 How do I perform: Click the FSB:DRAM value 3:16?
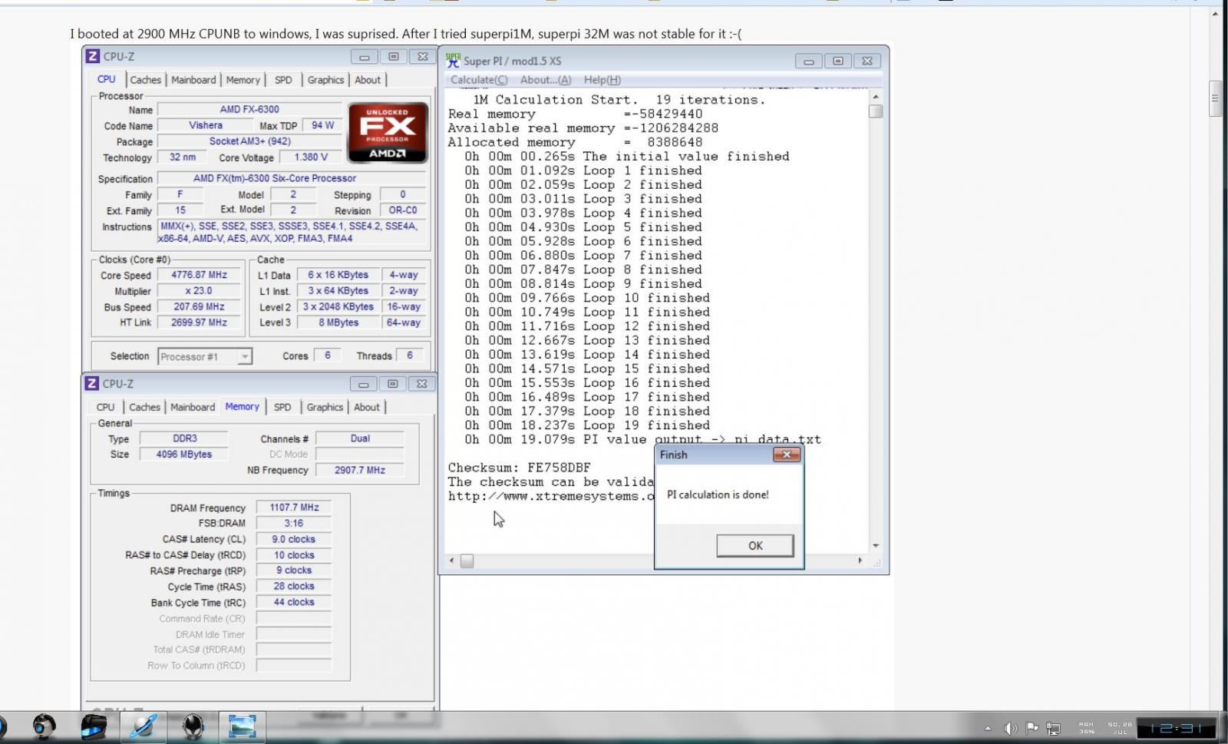tap(294, 523)
